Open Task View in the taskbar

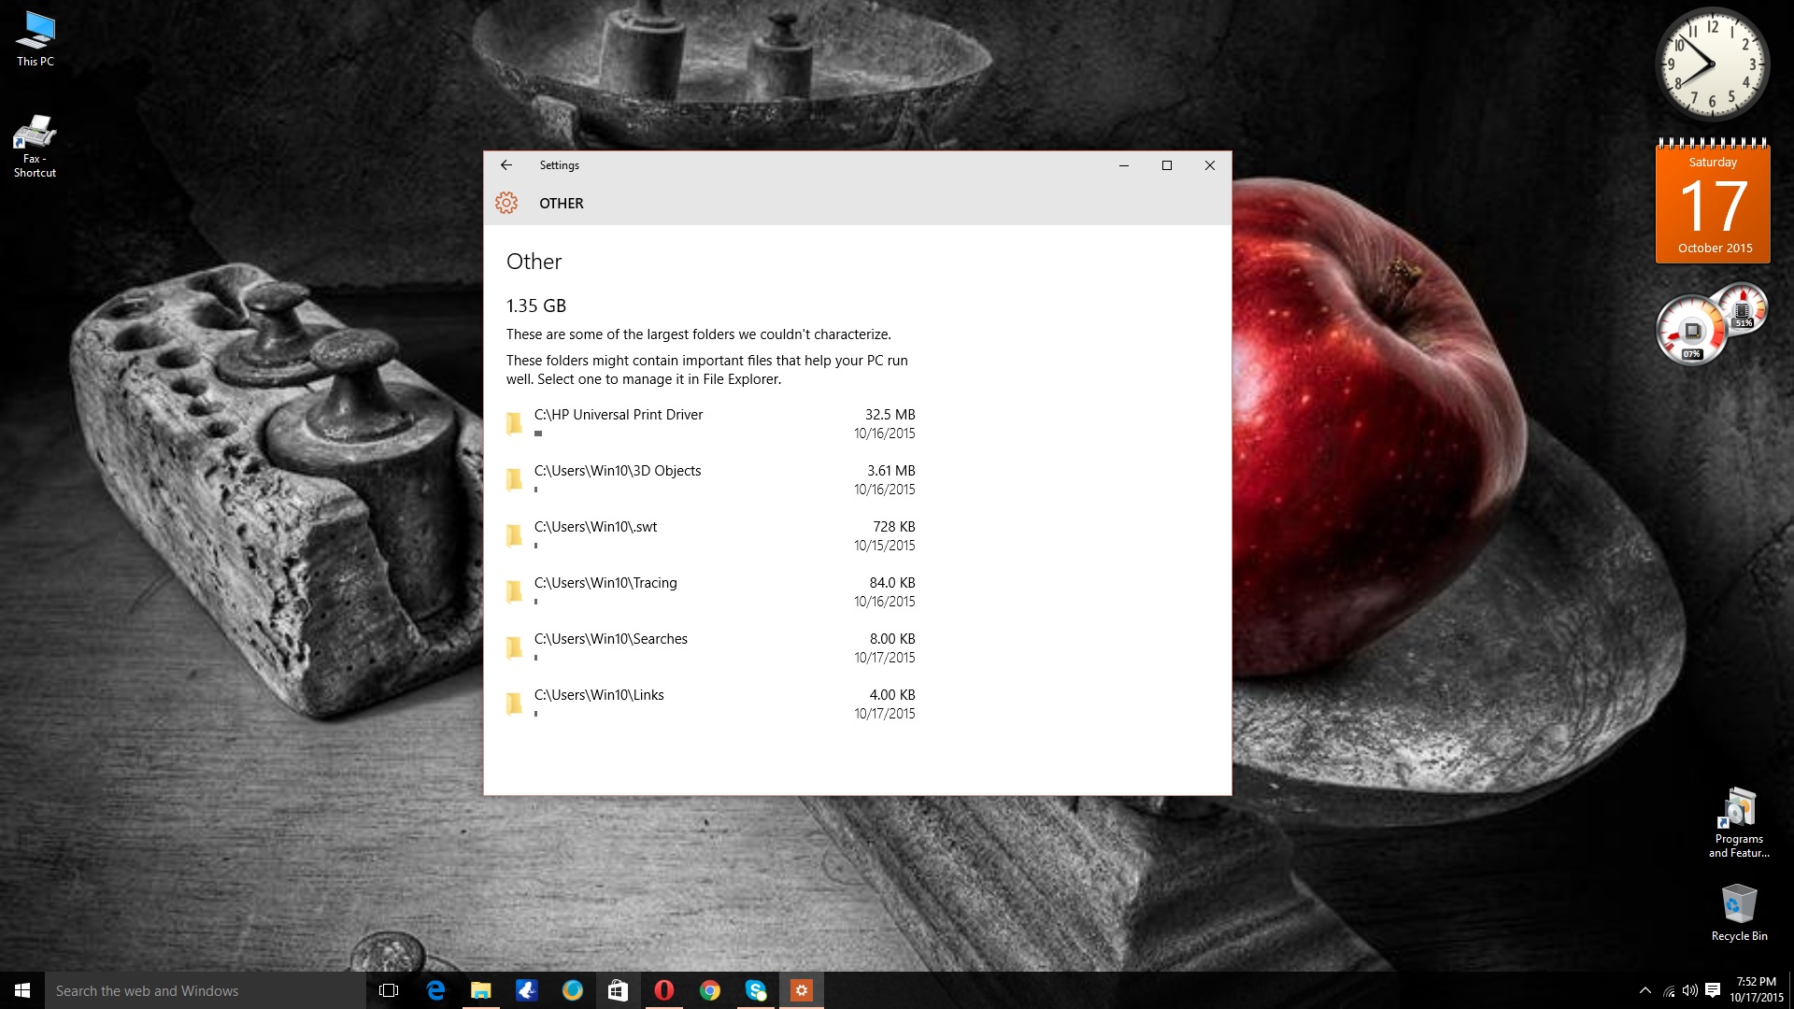pos(389,990)
